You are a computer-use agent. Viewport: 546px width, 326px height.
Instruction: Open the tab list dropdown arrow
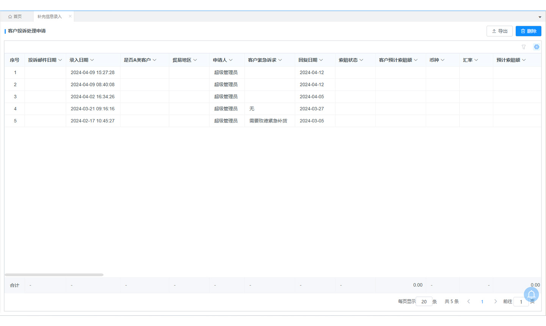click(x=540, y=17)
